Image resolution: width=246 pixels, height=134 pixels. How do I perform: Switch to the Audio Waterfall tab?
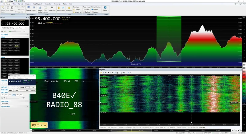[160, 127]
